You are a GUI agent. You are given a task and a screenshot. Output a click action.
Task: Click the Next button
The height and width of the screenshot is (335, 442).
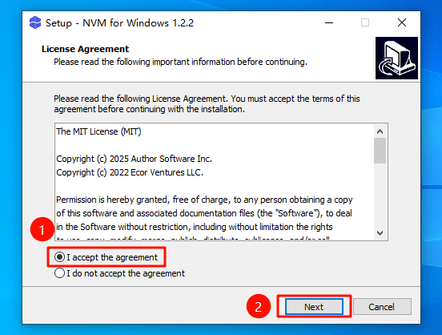coord(314,307)
